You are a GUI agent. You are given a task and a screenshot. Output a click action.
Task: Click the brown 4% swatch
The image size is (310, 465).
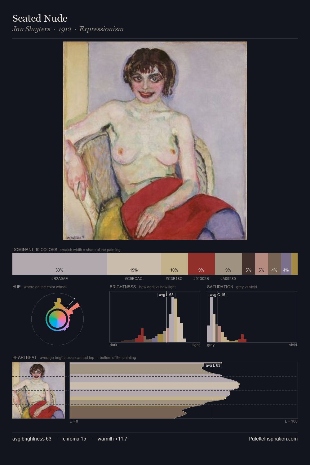274,264
